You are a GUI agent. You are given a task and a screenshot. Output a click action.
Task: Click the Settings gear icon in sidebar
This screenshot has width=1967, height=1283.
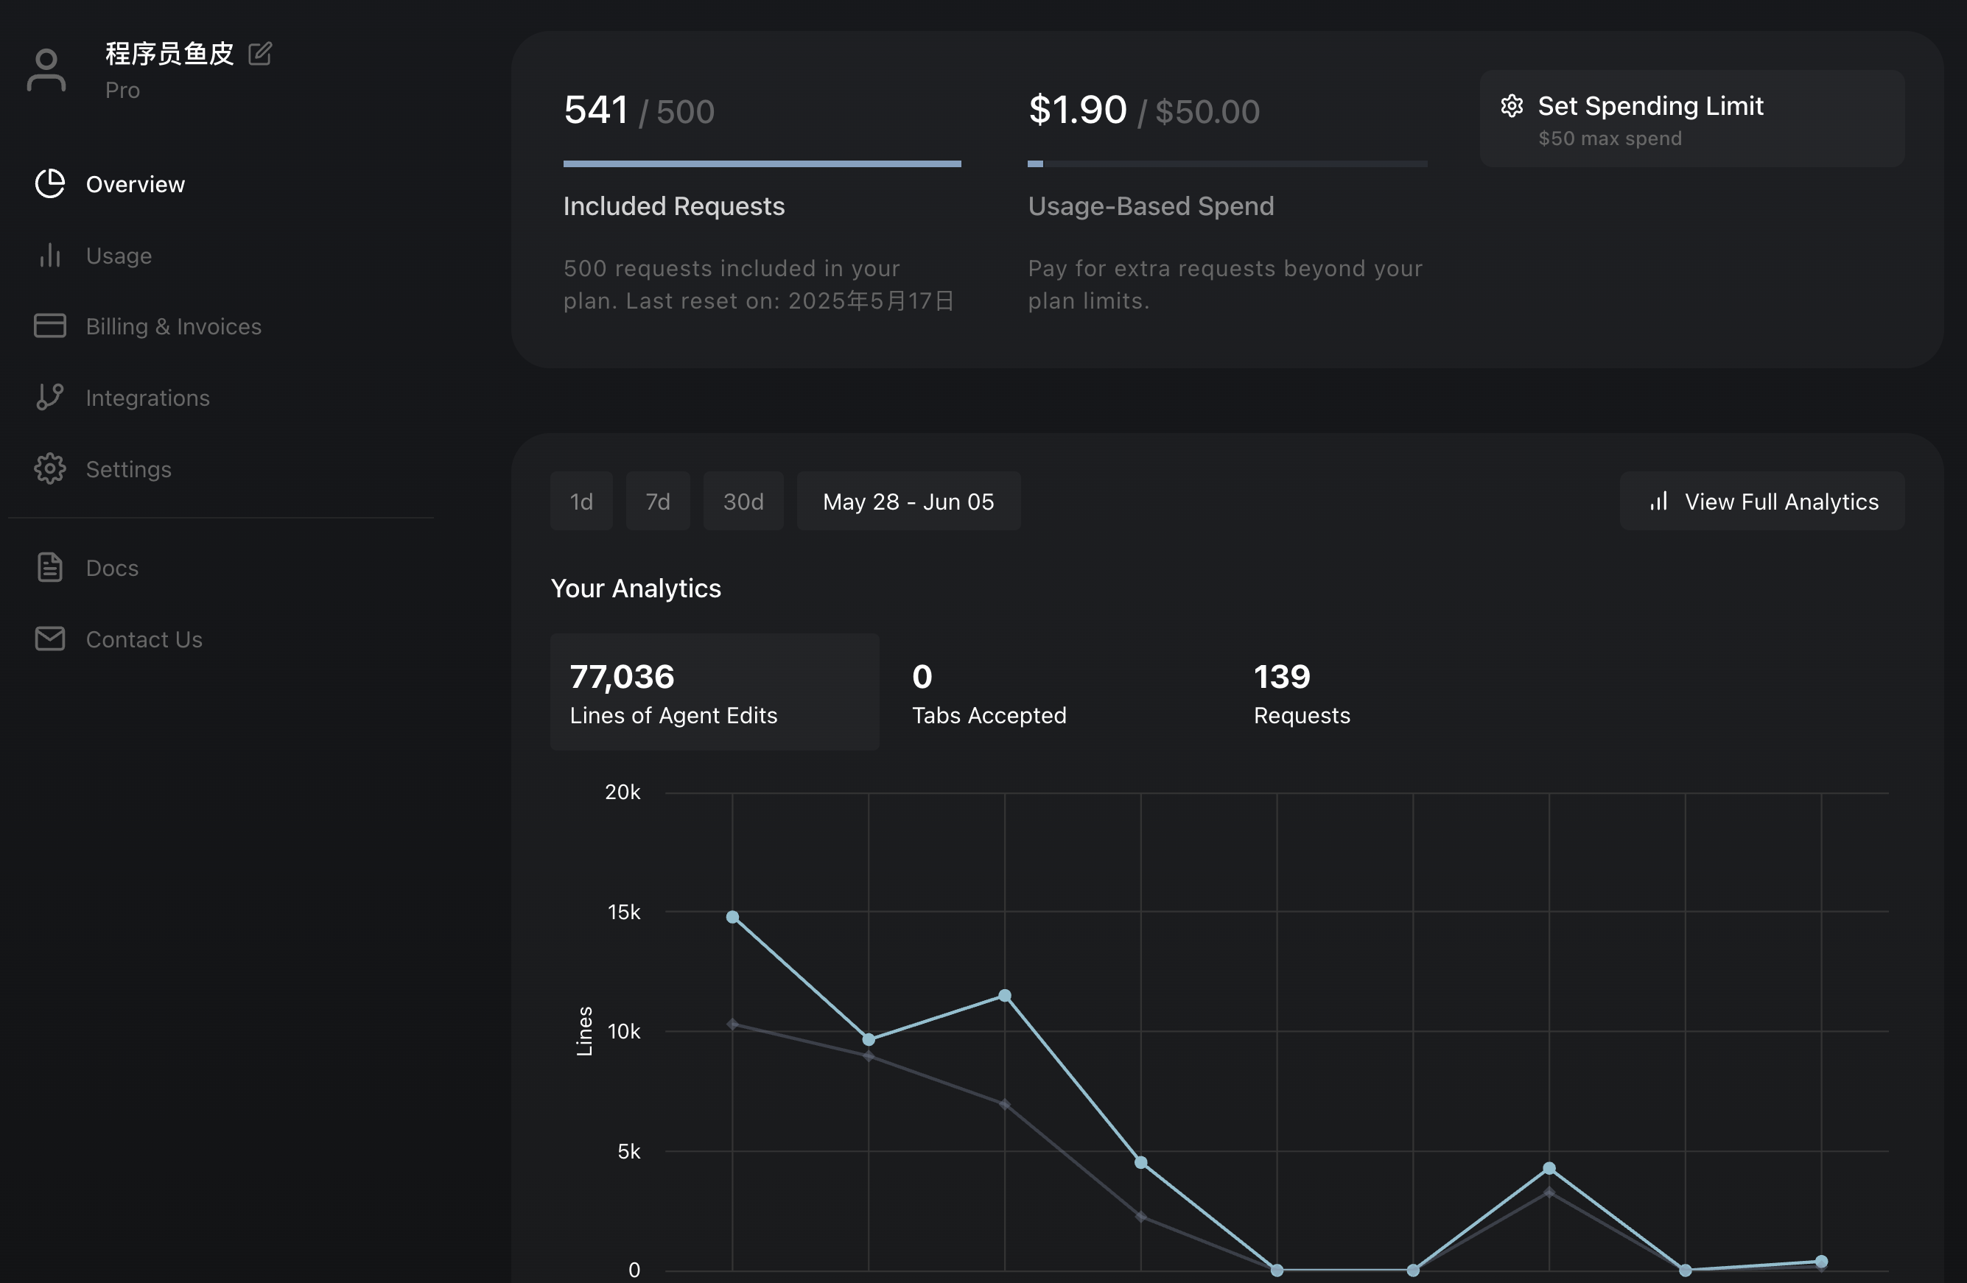49,468
